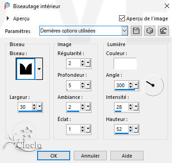Viewport: 172px width, 163px height.
Task: Expand the Aperçu preview section
Action: (x=8, y=19)
